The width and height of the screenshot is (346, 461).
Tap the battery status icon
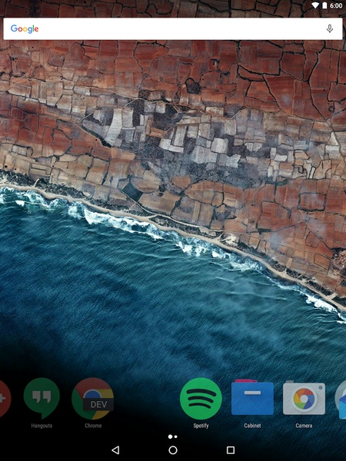pyautogui.click(x=324, y=5)
